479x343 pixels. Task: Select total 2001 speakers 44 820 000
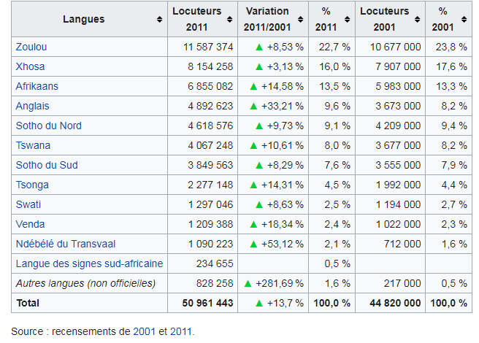pyautogui.click(x=395, y=303)
